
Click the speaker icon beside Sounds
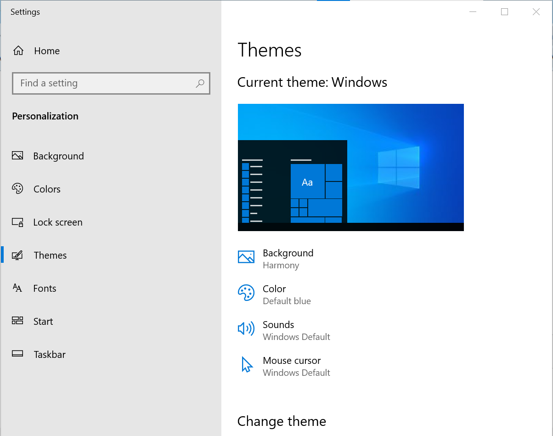[246, 328]
